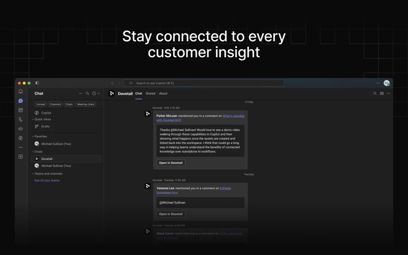Image resolution: width=408 pixels, height=255 pixels.
Task: Collapse the Chats section
Action: pyautogui.click(x=37, y=151)
